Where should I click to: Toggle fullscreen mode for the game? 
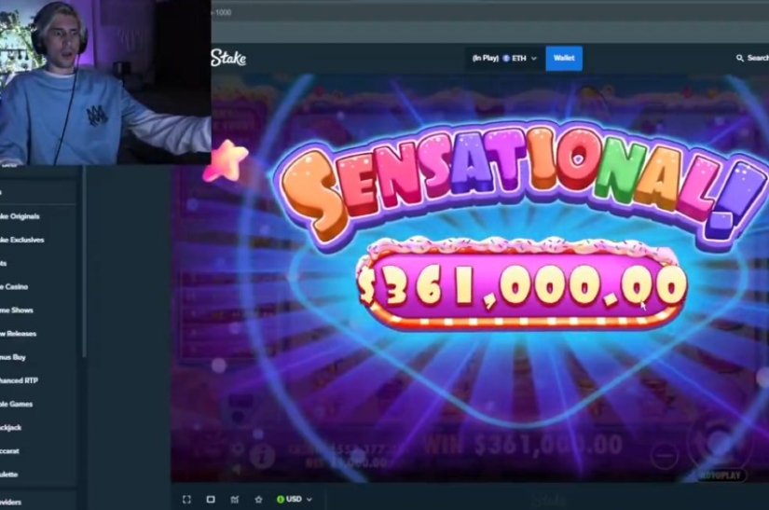click(x=186, y=499)
